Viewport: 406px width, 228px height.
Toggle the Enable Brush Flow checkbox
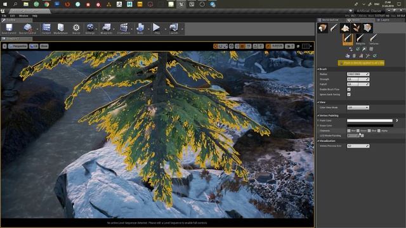coord(349,89)
